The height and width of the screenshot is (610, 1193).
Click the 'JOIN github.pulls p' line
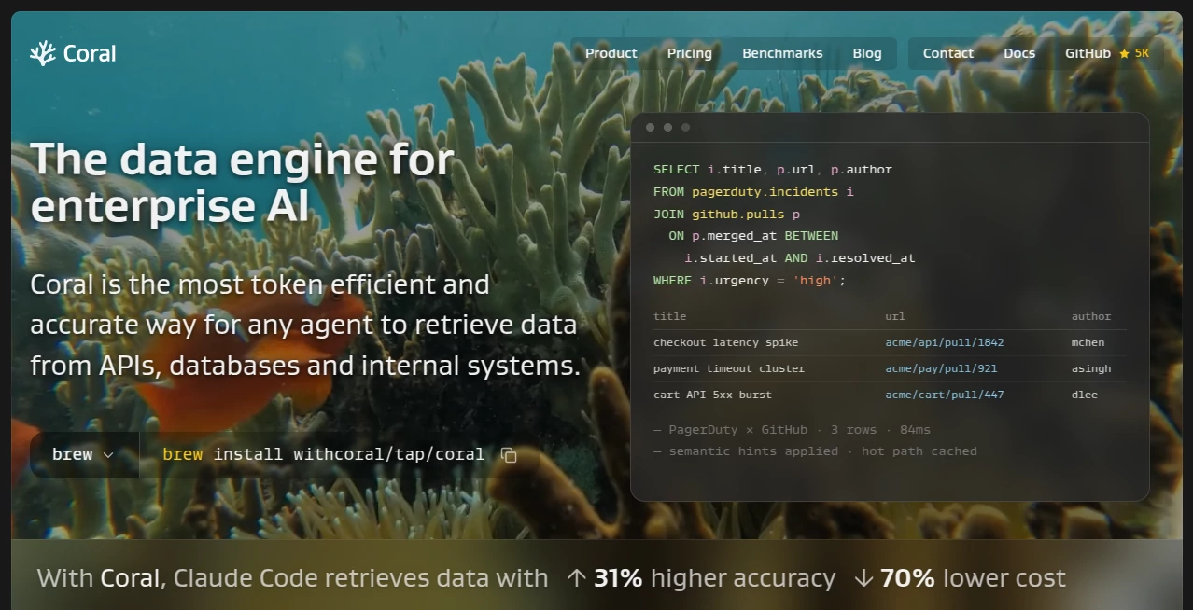coord(726,214)
